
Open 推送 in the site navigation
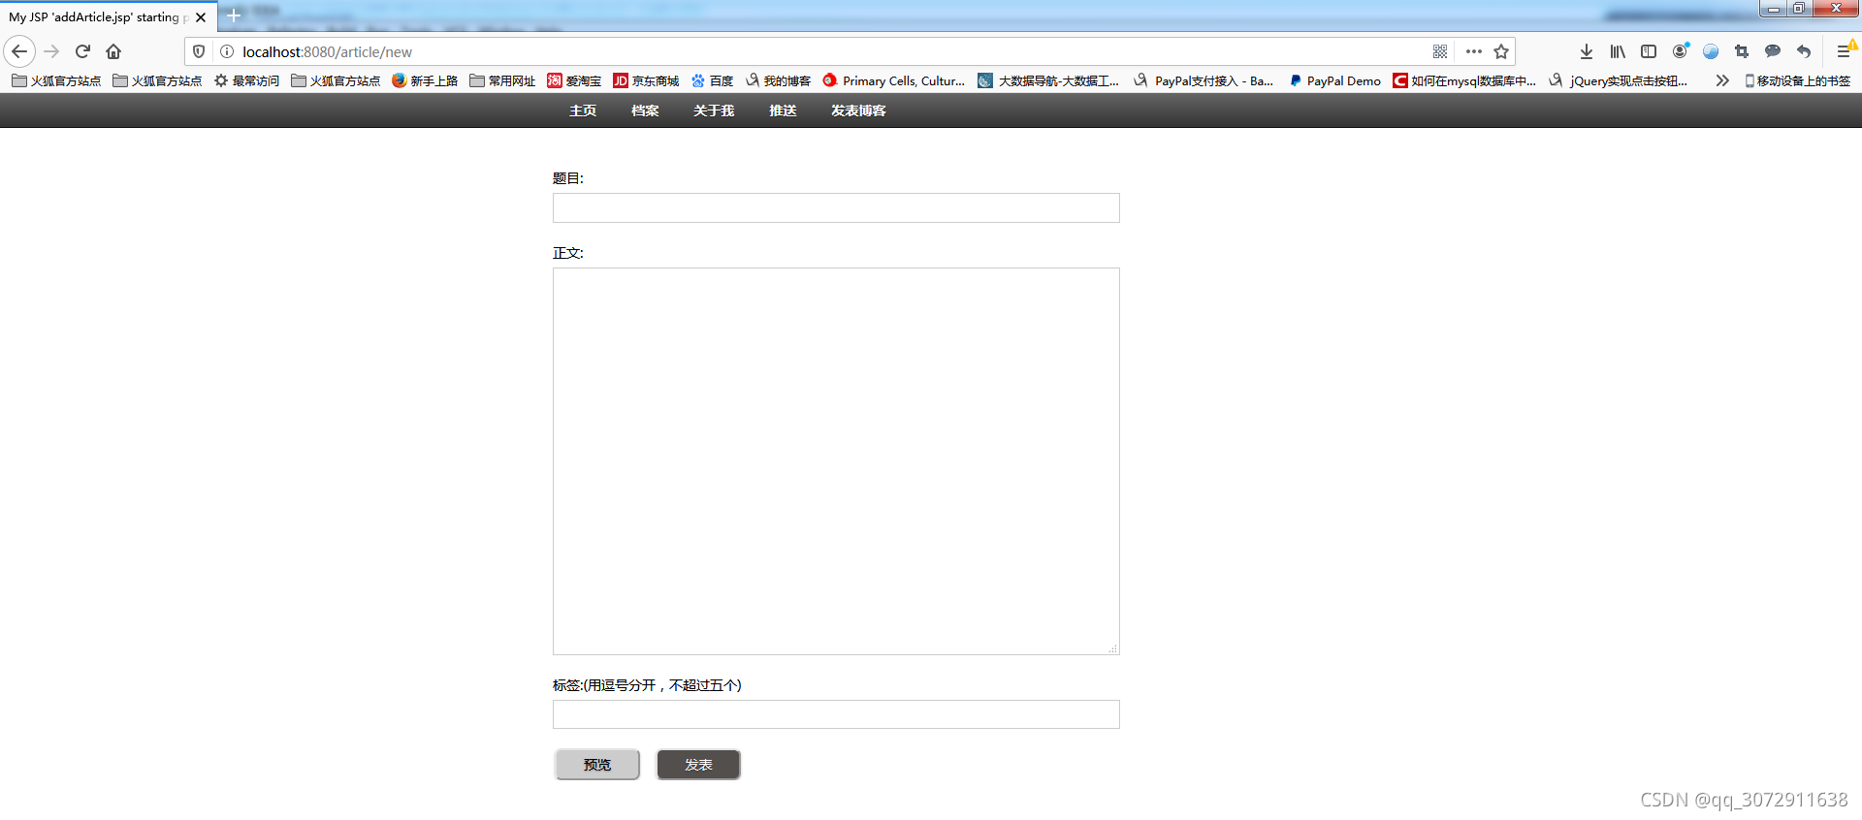pyautogui.click(x=783, y=110)
